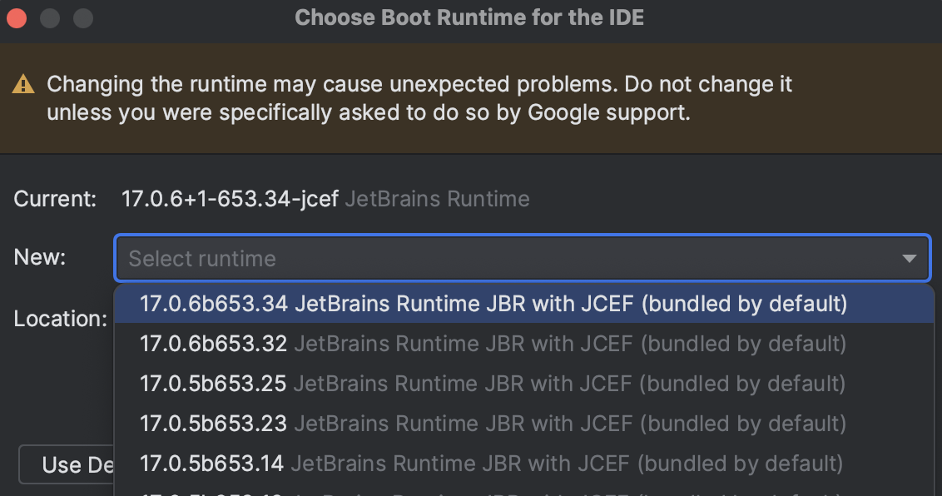Choose runtime 17.0.5b653.14 with JCEF
The height and width of the screenshot is (496, 942).
point(524,464)
